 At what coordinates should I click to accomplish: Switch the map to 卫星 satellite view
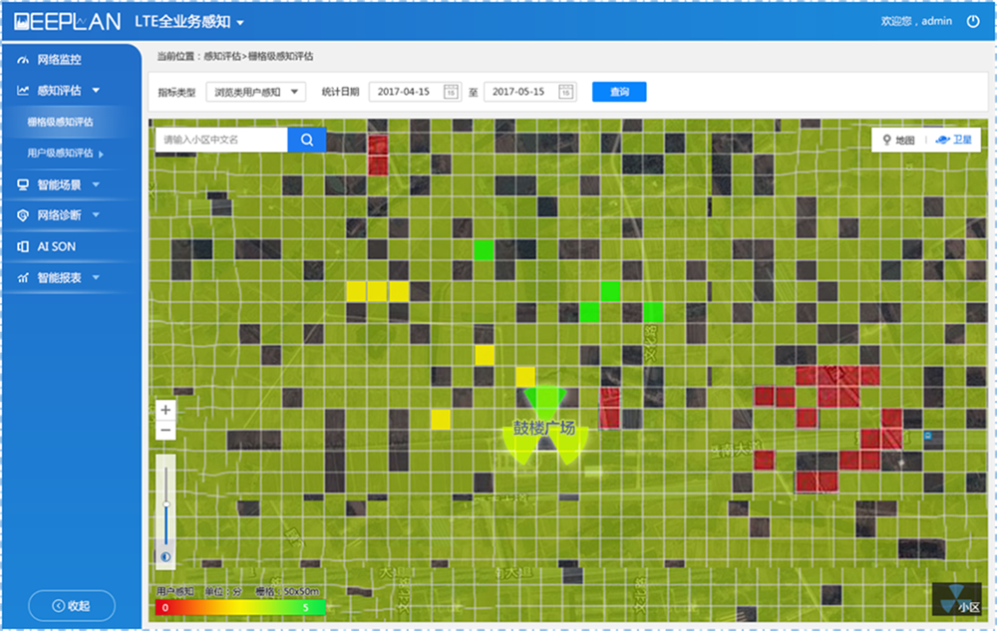[956, 141]
